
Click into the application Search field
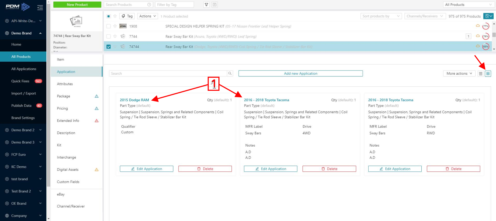click(168, 74)
